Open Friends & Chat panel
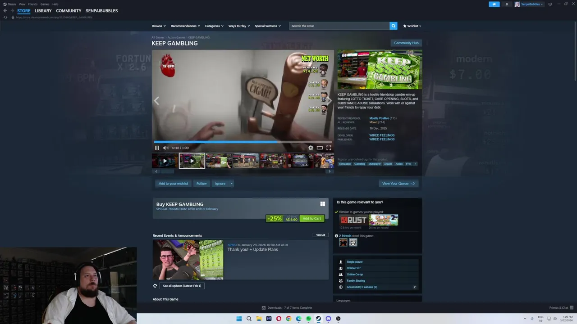The height and width of the screenshot is (324, 577). [561, 308]
